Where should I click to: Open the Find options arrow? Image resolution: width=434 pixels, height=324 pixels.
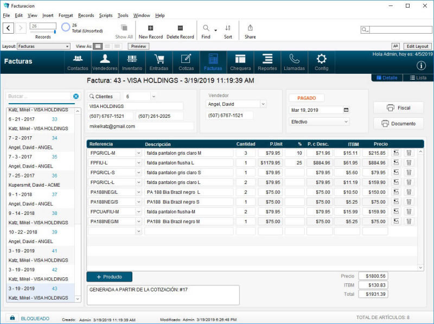[215, 30]
